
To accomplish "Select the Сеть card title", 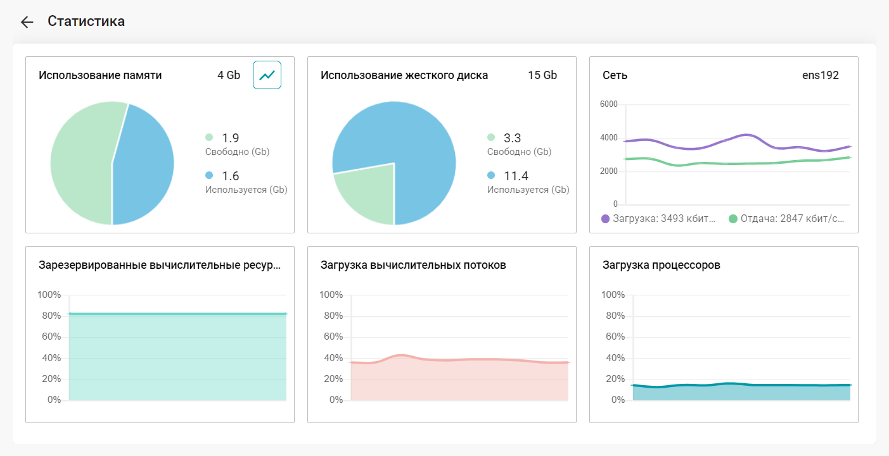I will tap(615, 75).
